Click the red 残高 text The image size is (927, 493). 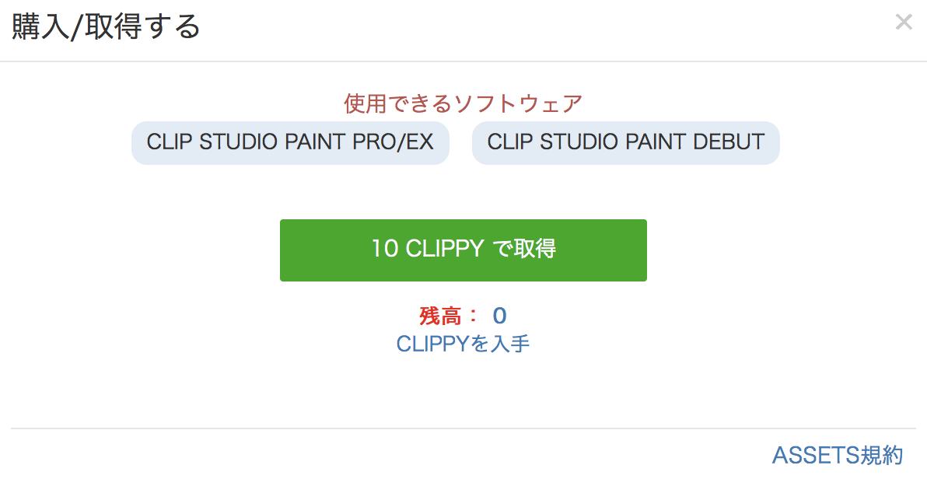(x=440, y=316)
